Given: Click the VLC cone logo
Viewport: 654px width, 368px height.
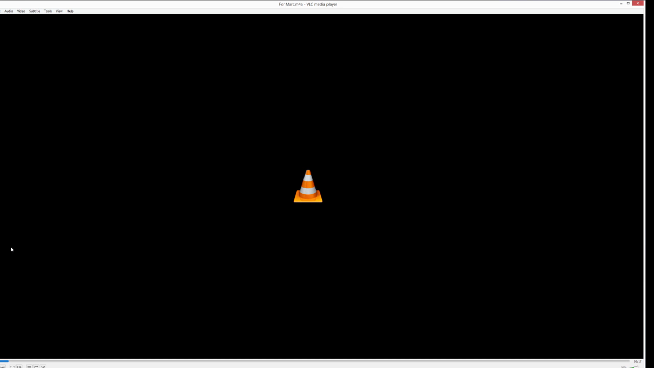Looking at the screenshot, I should click(x=308, y=186).
